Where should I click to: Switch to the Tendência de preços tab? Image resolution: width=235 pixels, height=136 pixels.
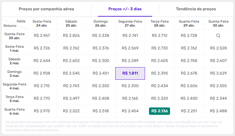196,9
